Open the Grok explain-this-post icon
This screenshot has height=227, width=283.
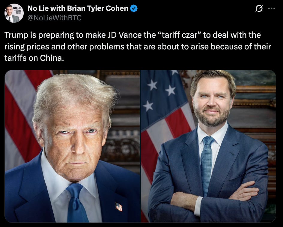click(259, 8)
